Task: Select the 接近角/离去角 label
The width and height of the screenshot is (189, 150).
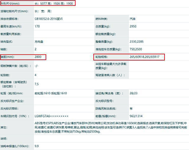Action: pyautogui.click(x=110, y=93)
